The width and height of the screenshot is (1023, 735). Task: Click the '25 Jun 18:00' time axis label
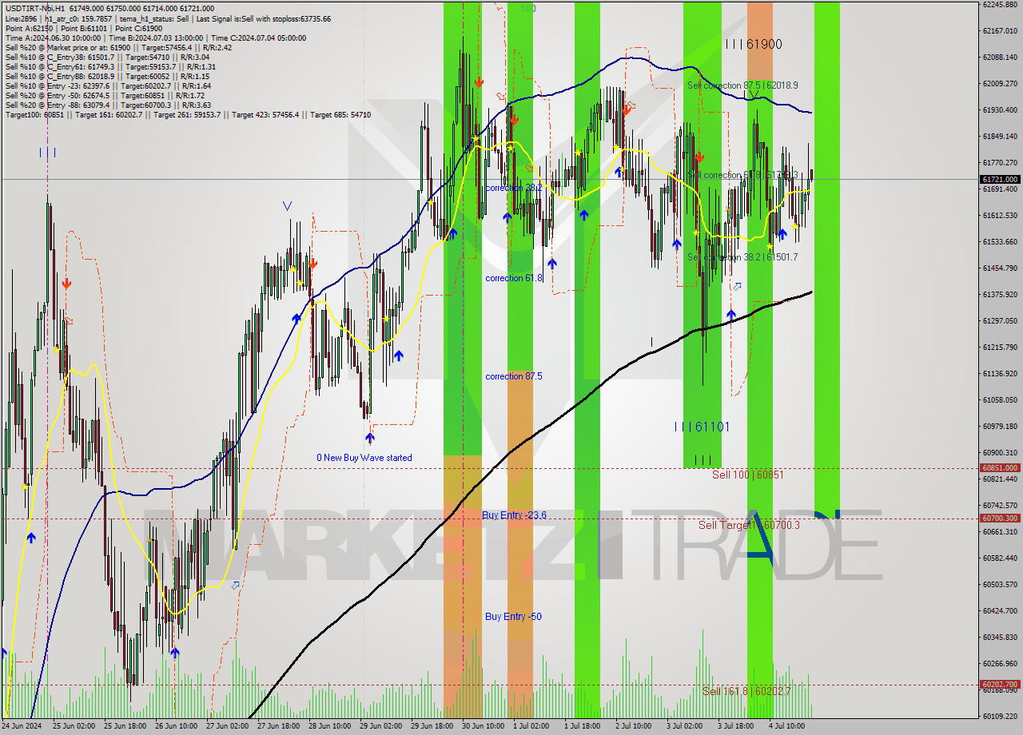(x=125, y=726)
